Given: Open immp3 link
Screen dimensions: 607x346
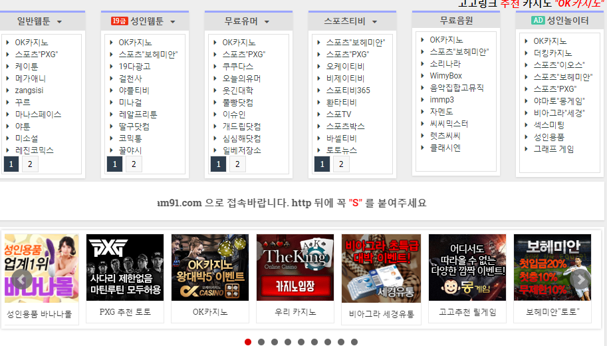Looking at the screenshot, I should (x=441, y=100).
